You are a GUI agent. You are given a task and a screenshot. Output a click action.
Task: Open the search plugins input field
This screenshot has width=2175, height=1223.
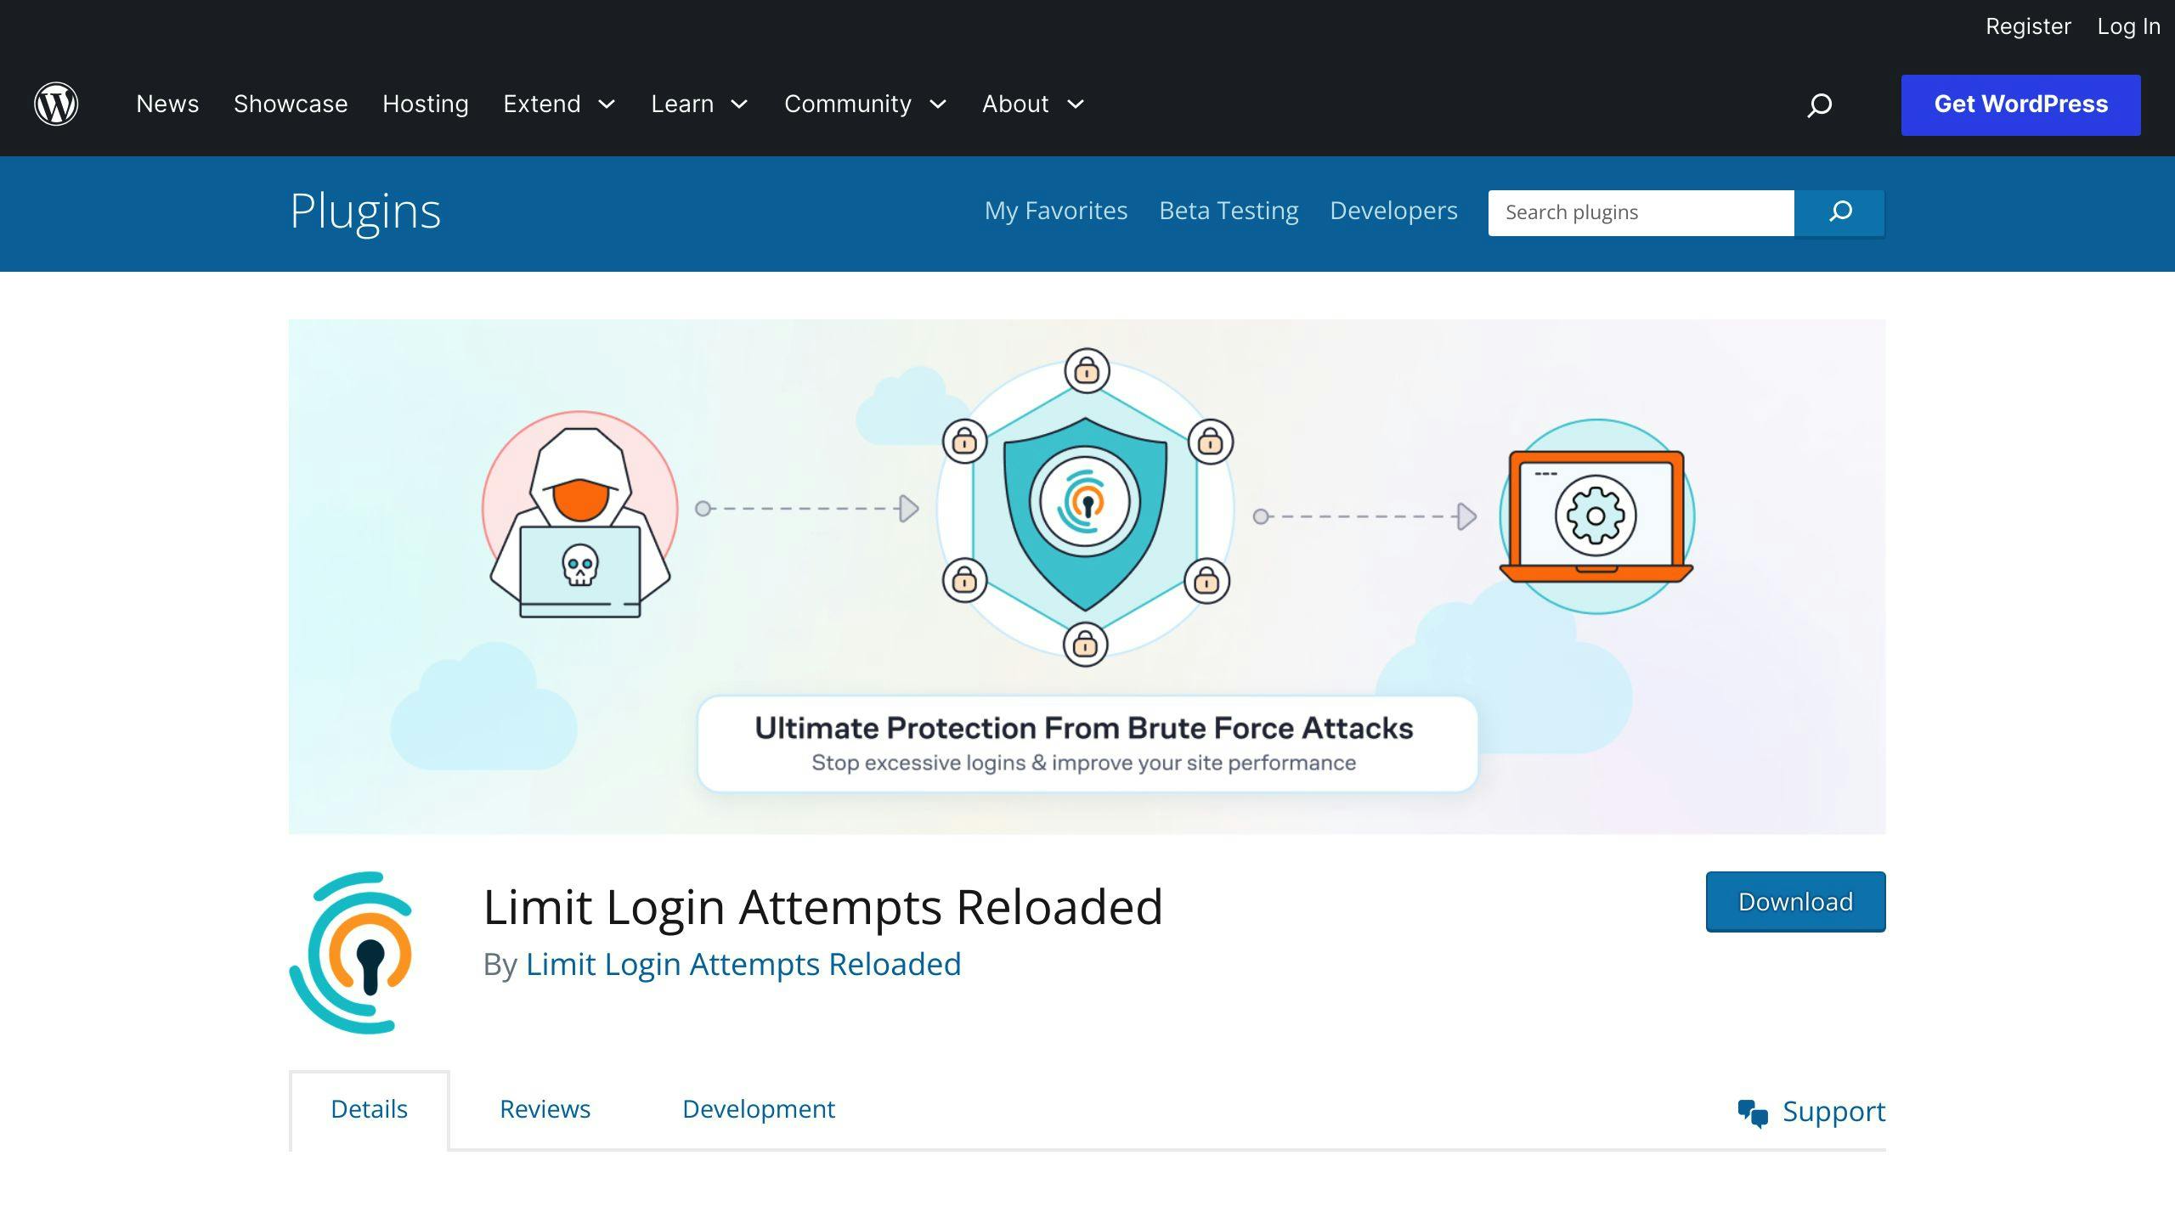tap(1641, 212)
